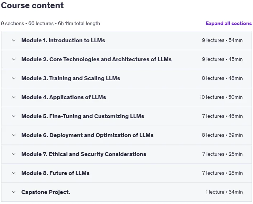Expand chevron beside Module 5 Fine-Tuning
Screen dimensions: 253x204
14,116
